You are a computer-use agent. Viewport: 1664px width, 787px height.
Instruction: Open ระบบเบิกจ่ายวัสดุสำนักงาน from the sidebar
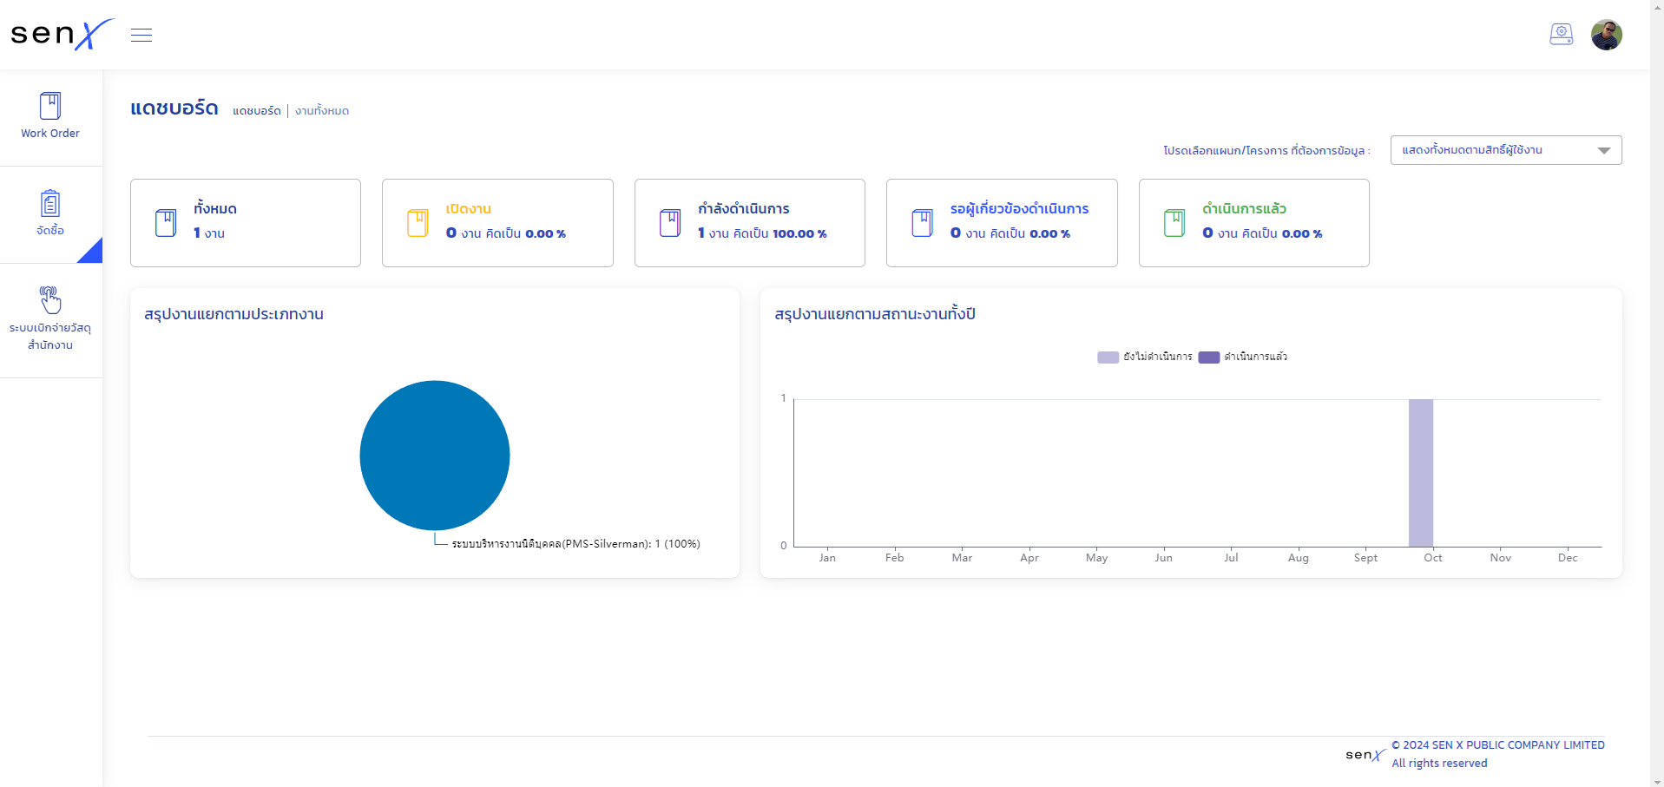[50, 318]
